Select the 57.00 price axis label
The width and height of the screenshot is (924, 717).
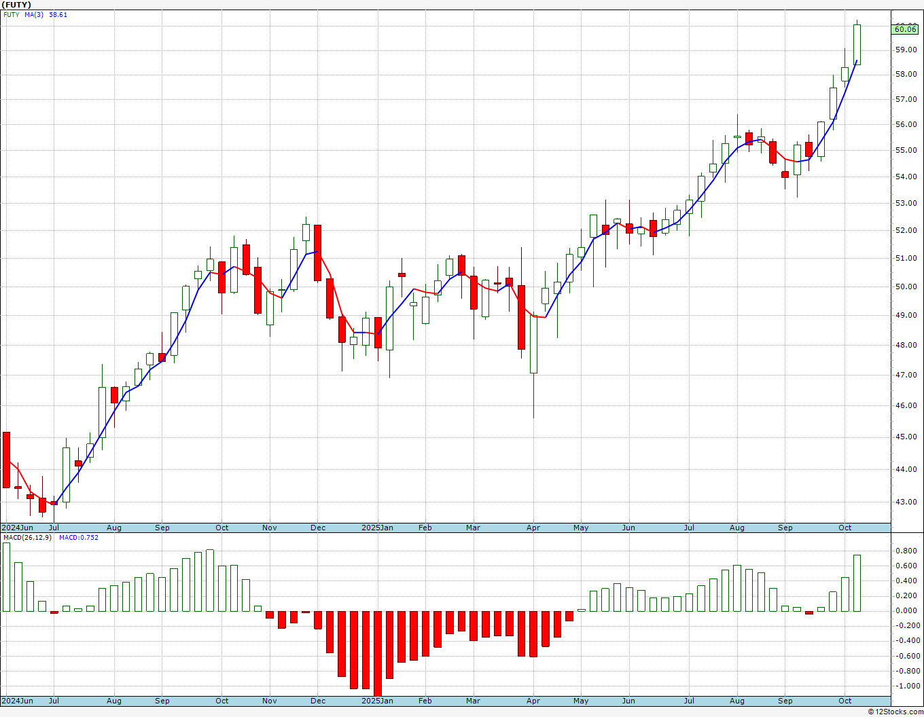[x=906, y=100]
